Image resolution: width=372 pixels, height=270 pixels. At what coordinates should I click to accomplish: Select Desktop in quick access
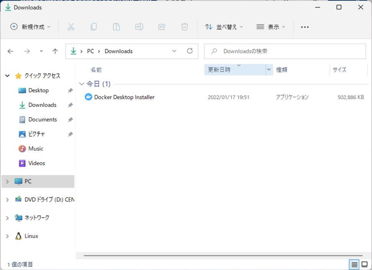tap(38, 90)
